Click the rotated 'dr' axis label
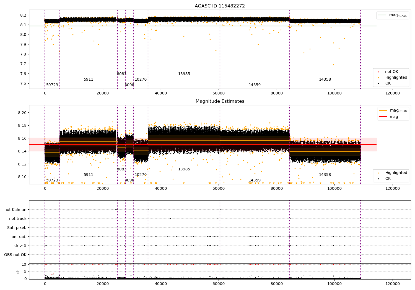 18,271
